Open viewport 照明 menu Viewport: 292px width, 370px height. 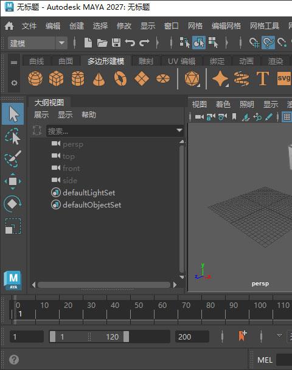(247, 104)
